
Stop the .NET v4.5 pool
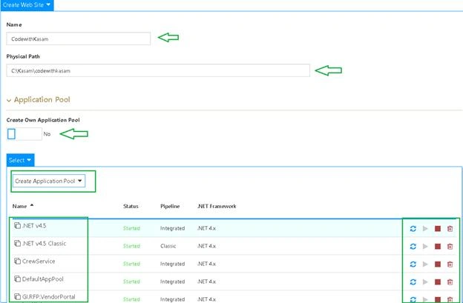438,228
